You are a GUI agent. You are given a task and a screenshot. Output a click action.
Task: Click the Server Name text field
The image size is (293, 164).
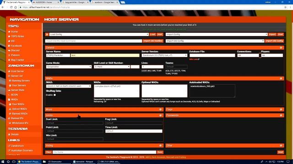pos(105,56)
